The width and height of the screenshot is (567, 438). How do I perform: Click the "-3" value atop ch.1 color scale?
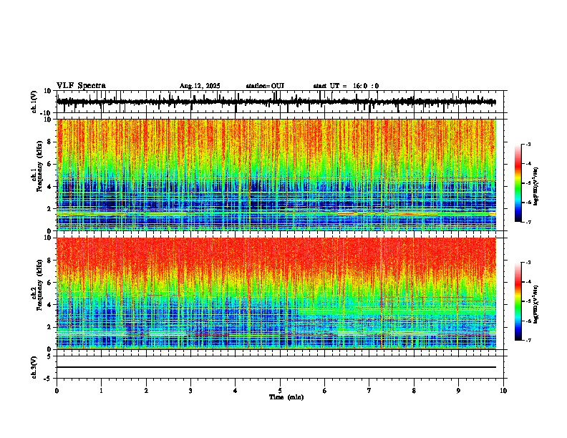(x=528, y=144)
